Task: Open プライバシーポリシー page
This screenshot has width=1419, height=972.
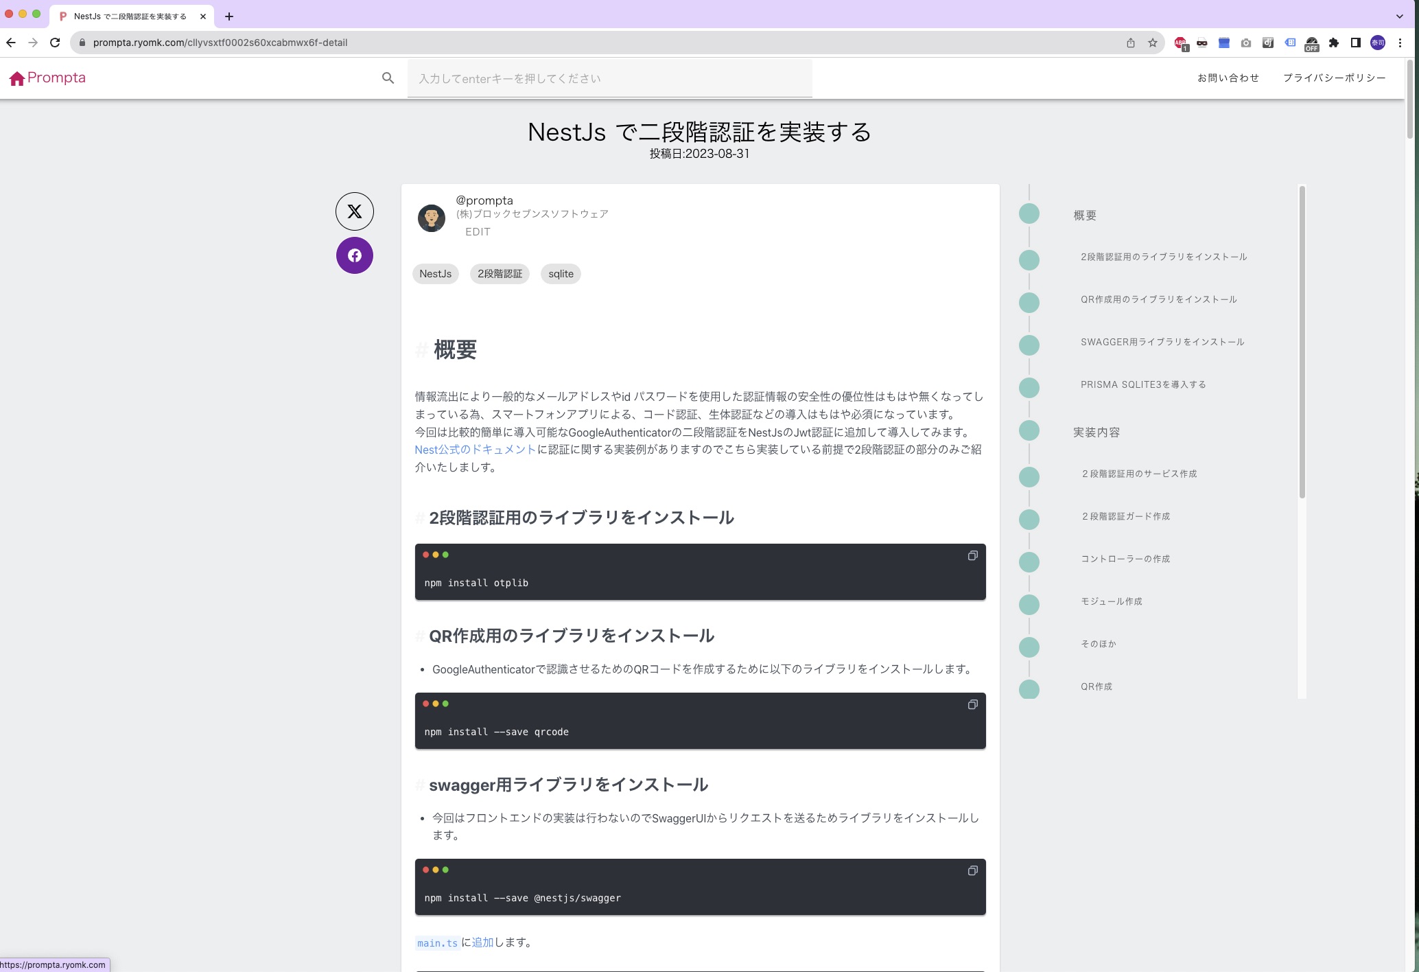Action: (1335, 78)
